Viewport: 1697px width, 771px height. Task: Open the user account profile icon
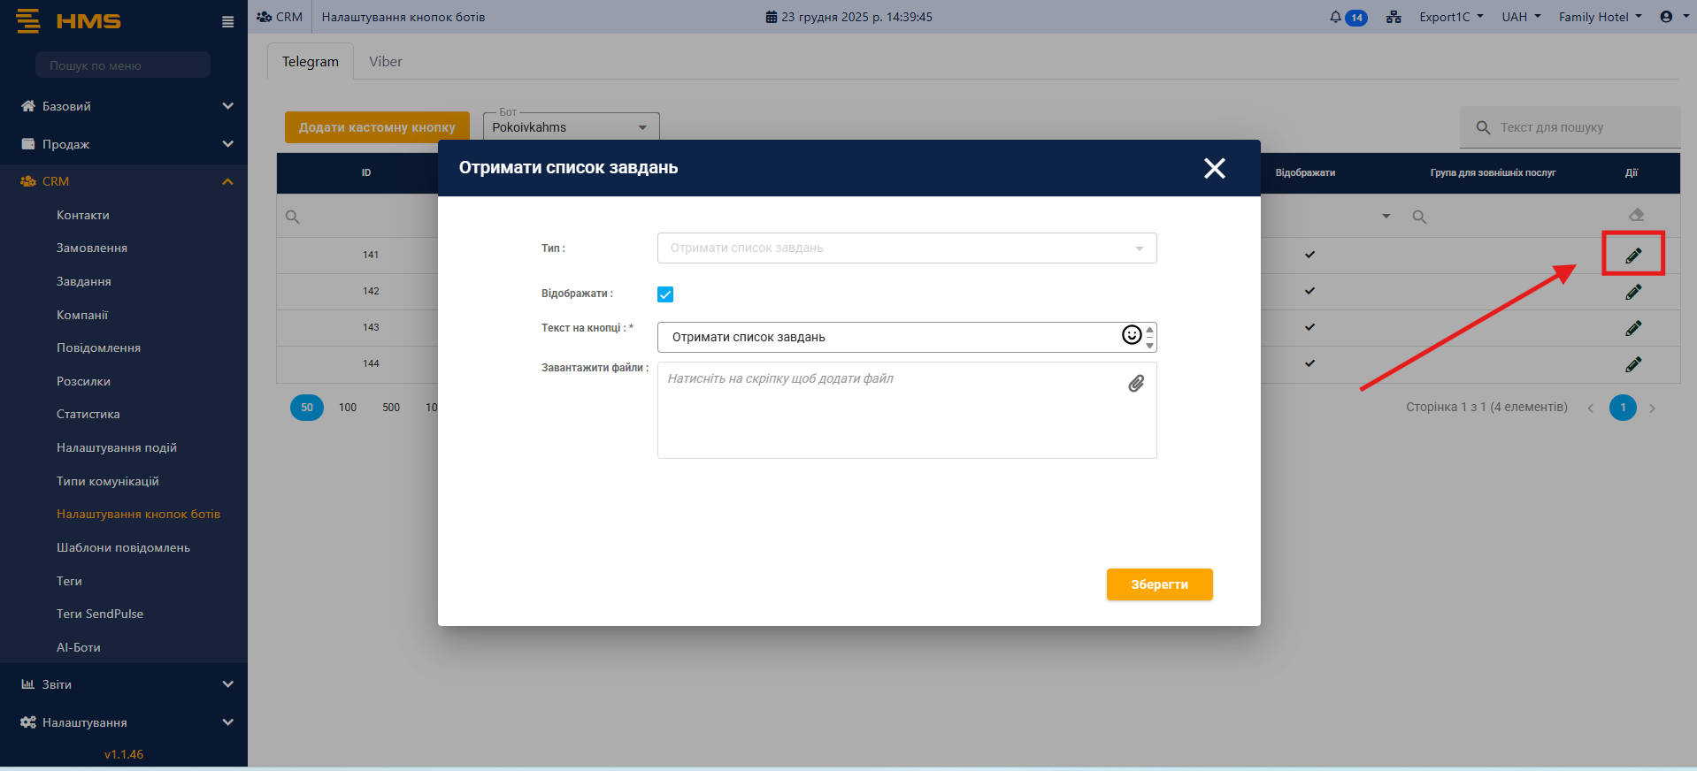click(1666, 17)
